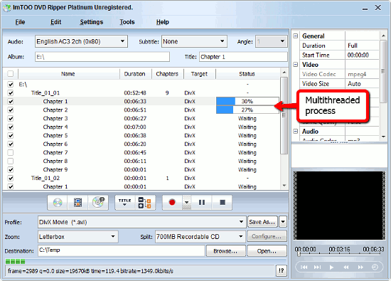Screen dimensions: 391x281
Task: Check the Chapter 7 checkbox
Action: point(11,152)
